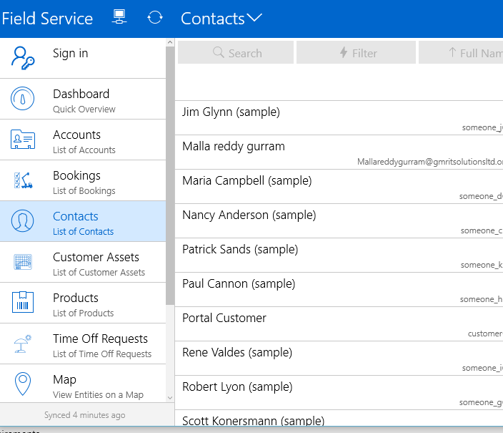503x433 pixels.
Task: Click the online status computer icon
Action: (119, 17)
